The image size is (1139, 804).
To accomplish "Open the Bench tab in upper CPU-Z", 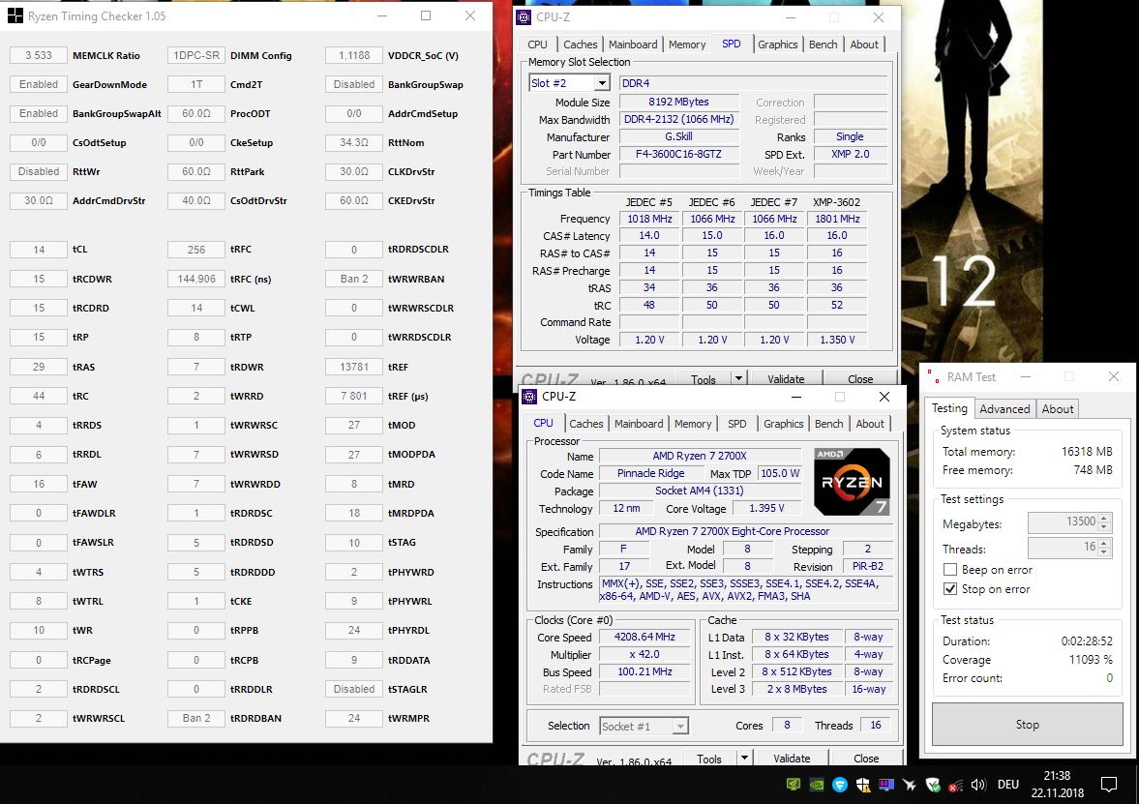I will coord(823,45).
